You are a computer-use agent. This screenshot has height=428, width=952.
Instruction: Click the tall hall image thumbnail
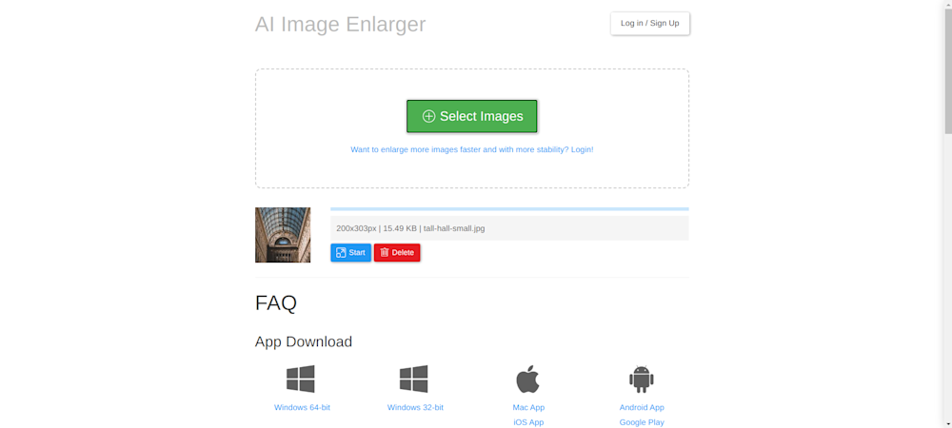pos(283,235)
